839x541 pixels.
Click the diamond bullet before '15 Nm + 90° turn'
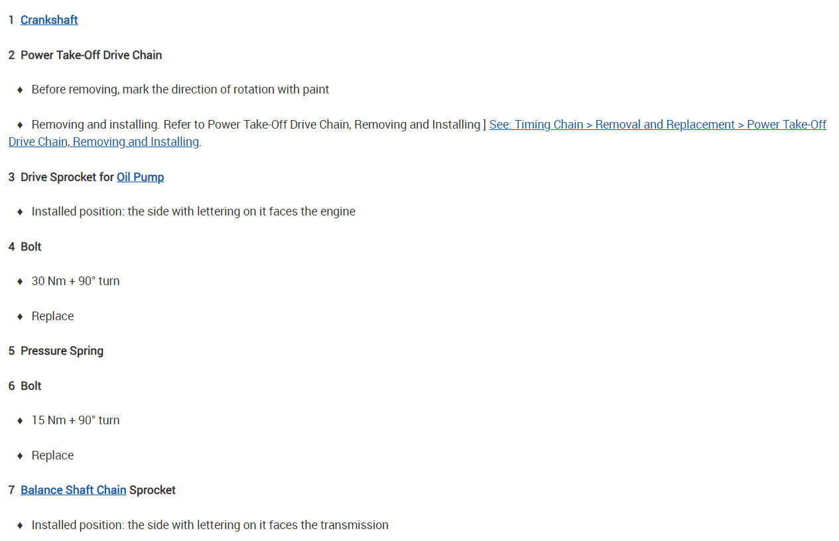[x=20, y=420]
